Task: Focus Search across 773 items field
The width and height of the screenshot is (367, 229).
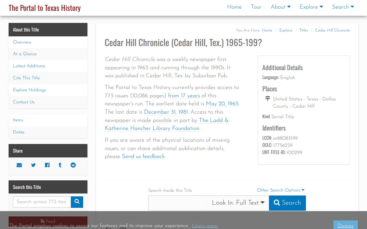Action: (x=42, y=202)
